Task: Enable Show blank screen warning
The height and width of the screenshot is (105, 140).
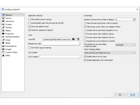Action: point(29,19)
